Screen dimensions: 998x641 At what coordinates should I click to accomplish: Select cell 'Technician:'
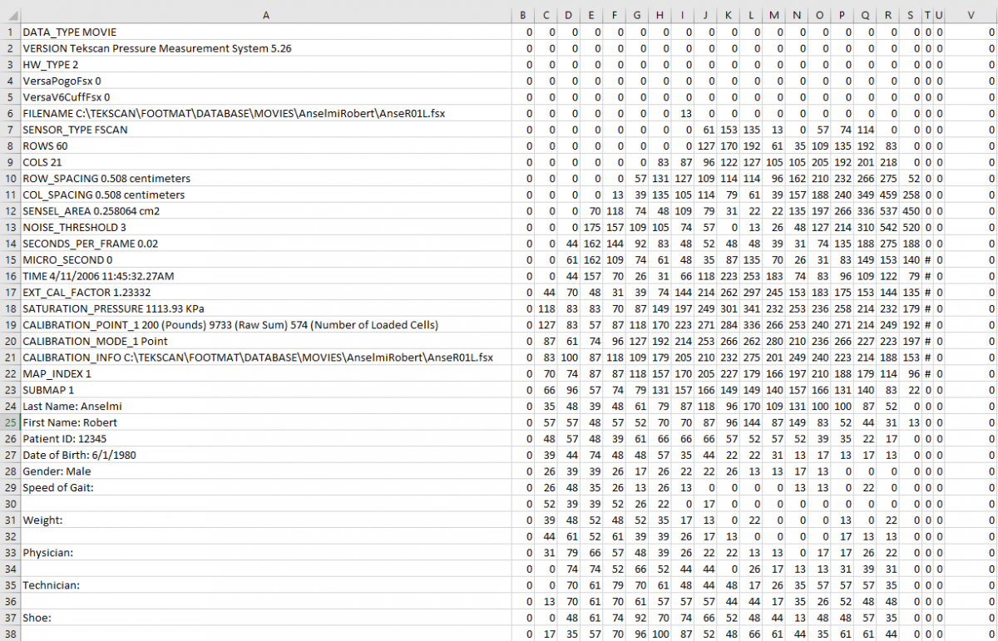pyautogui.click(x=265, y=584)
